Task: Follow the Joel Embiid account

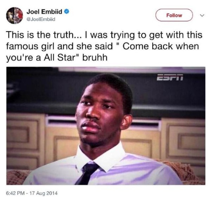Action: tap(174, 15)
